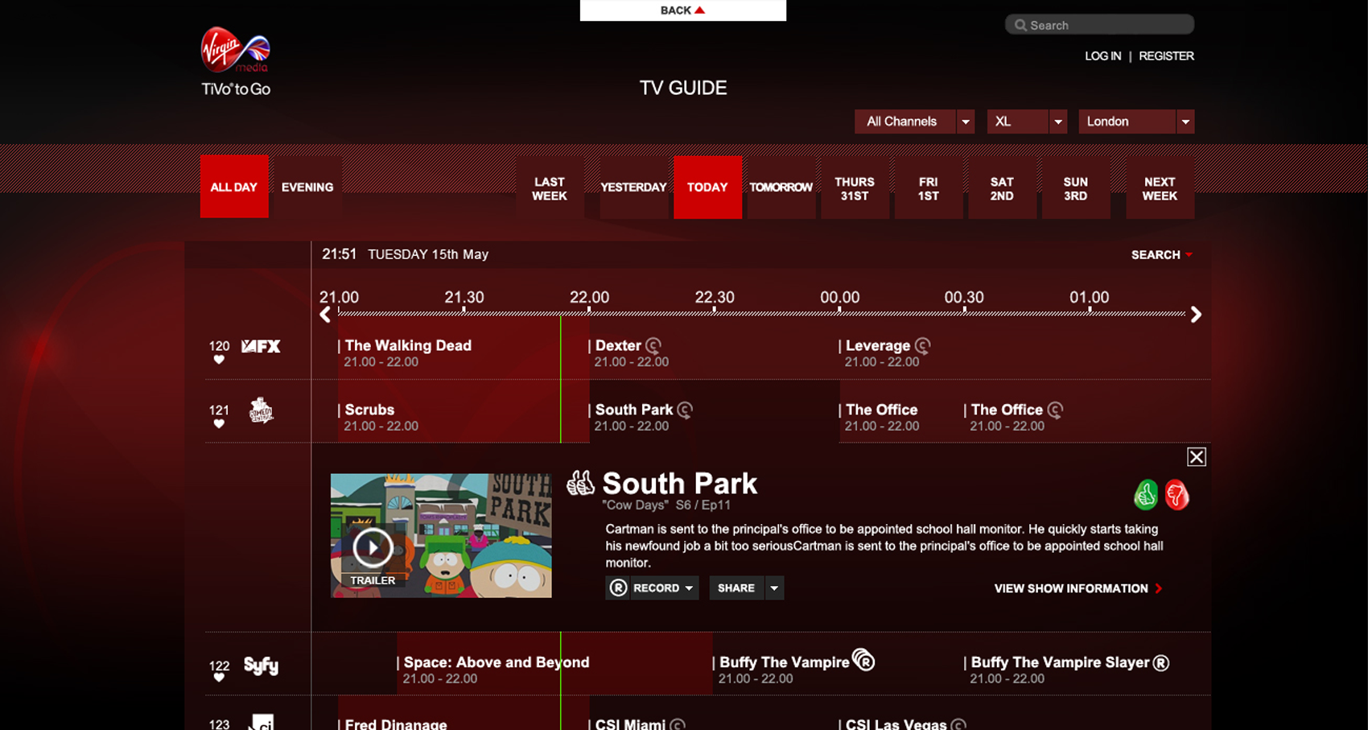Image resolution: width=1368 pixels, height=730 pixels.
Task: Click the round R icon in the Record button
Action: pyautogui.click(x=618, y=588)
